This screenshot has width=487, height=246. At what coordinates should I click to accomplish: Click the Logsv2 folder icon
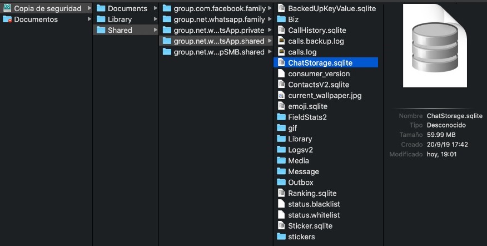[281, 150]
